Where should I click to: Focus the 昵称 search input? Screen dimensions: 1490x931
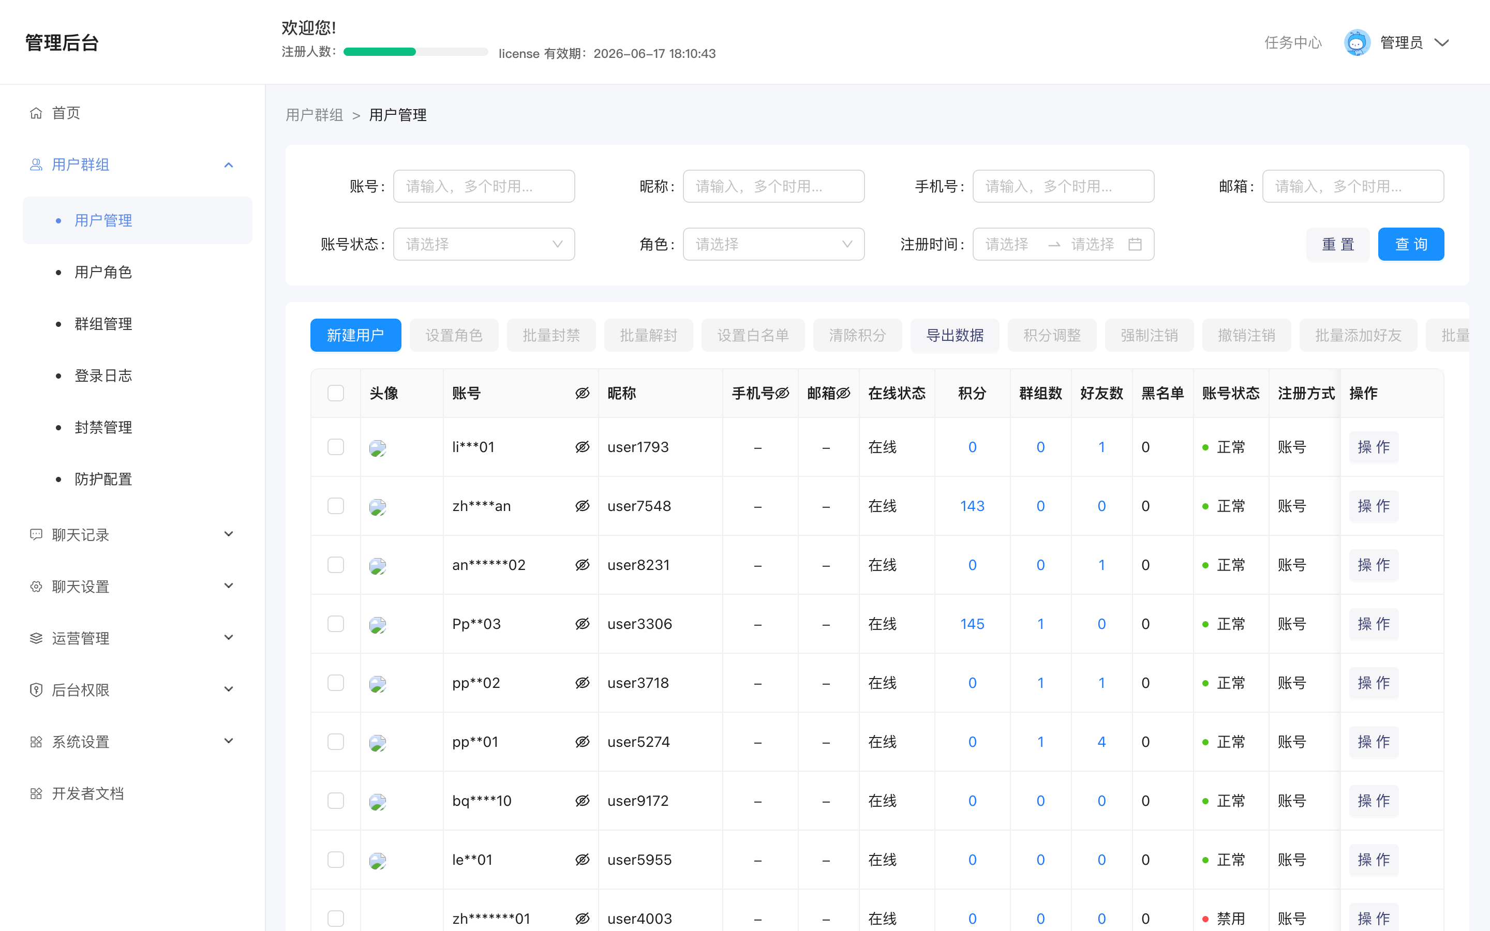(x=773, y=186)
